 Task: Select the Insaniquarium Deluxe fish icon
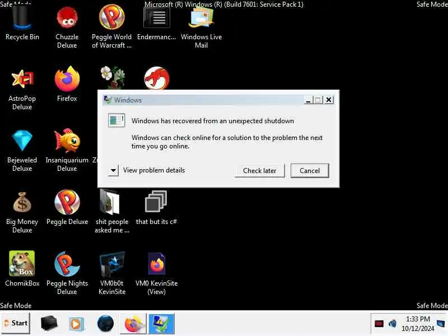[x=67, y=151]
